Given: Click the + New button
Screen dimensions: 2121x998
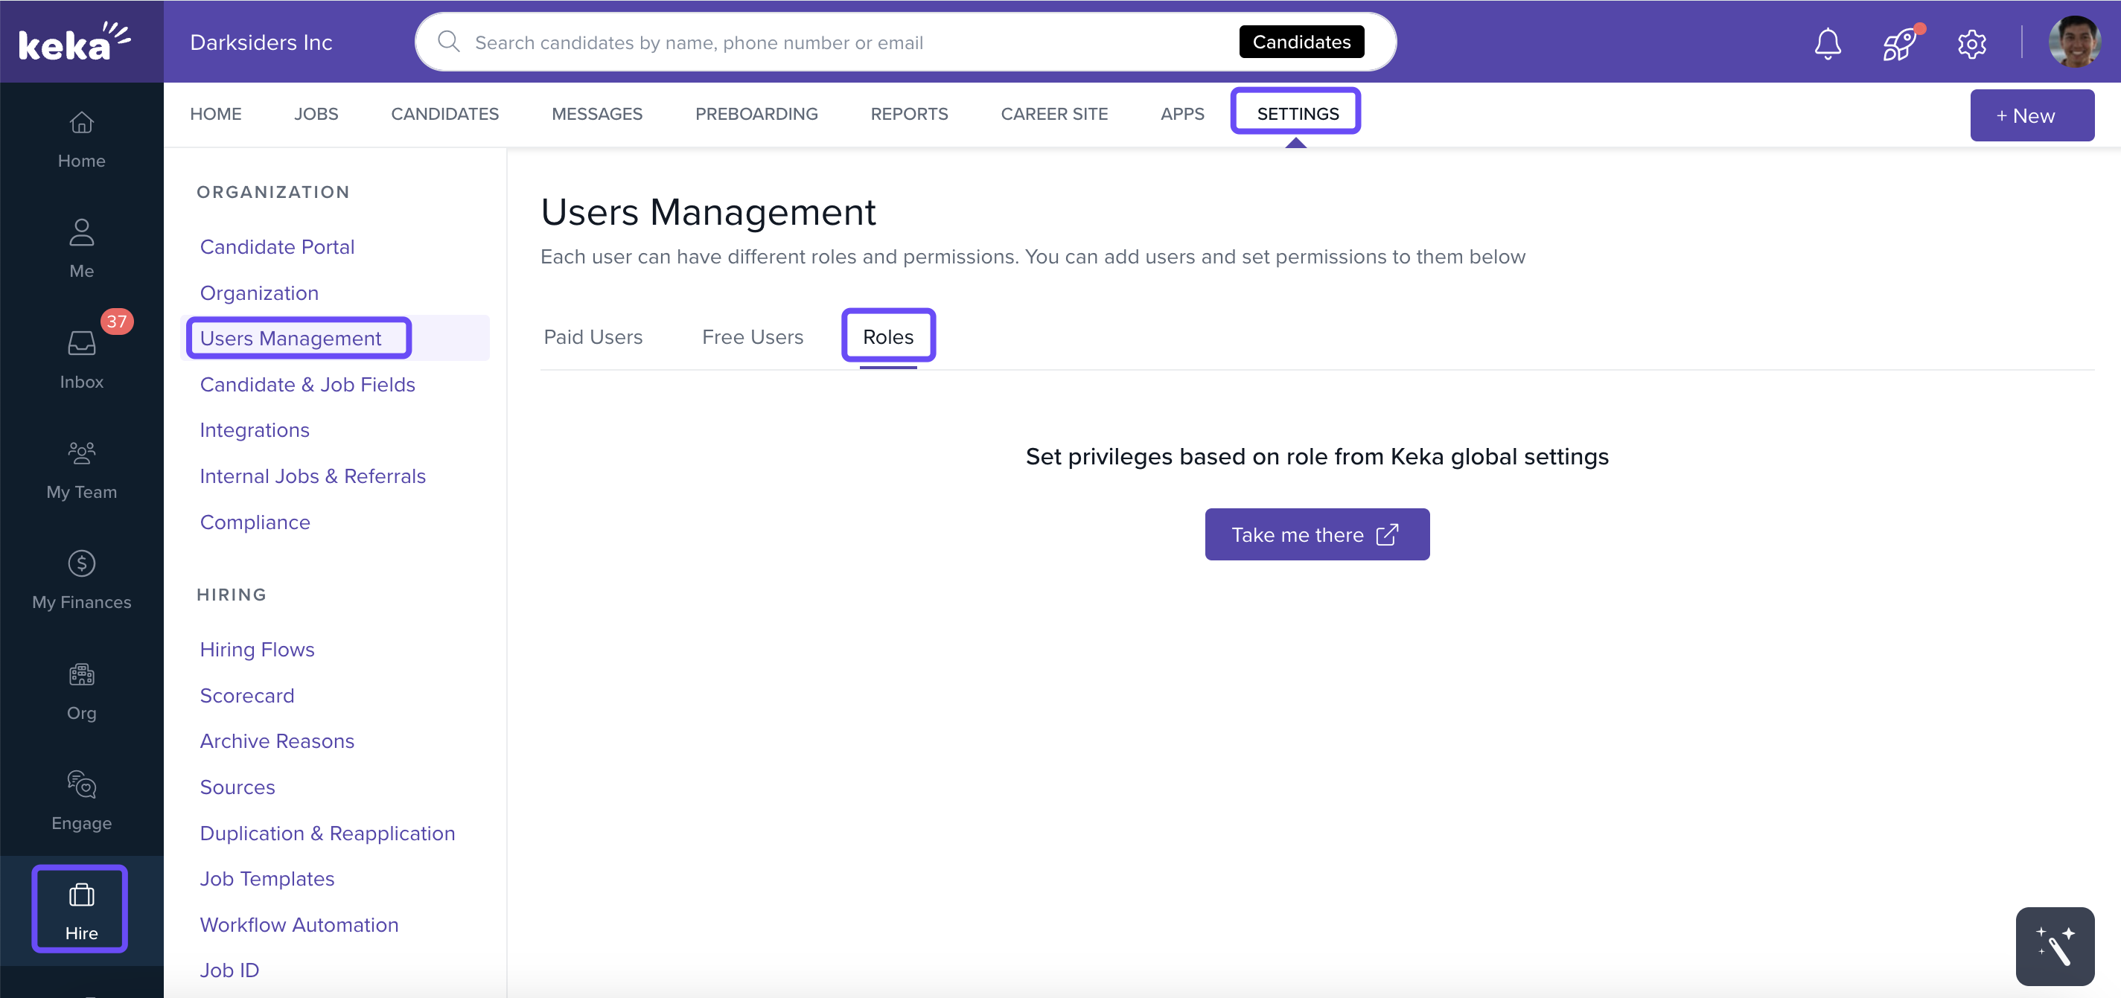Looking at the screenshot, I should 2031,116.
